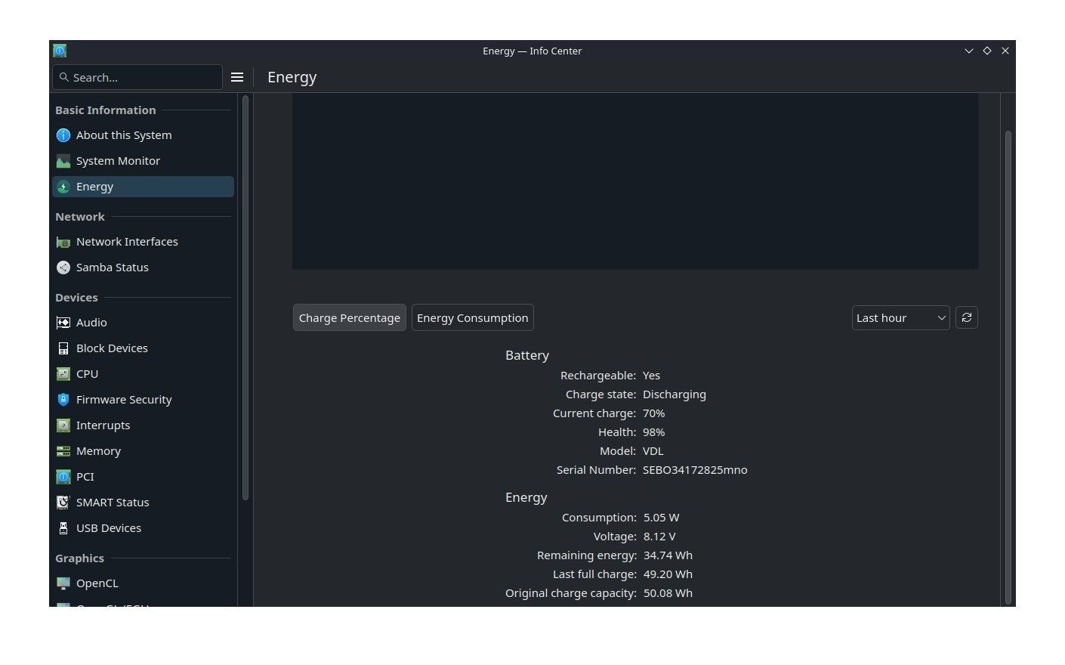
Task: Click the Firmware Security shield icon
Action: coord(63,400)
